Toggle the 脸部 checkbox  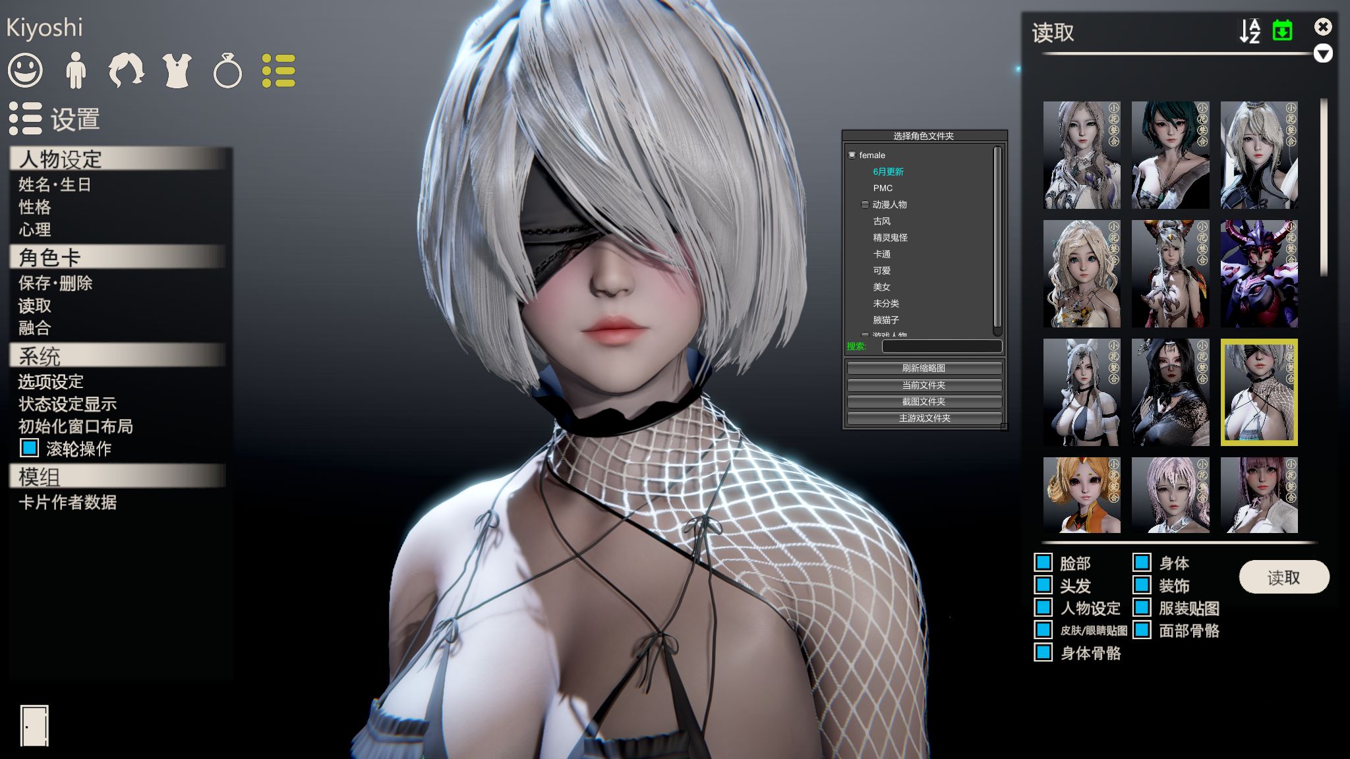[x=1043, y=563]
